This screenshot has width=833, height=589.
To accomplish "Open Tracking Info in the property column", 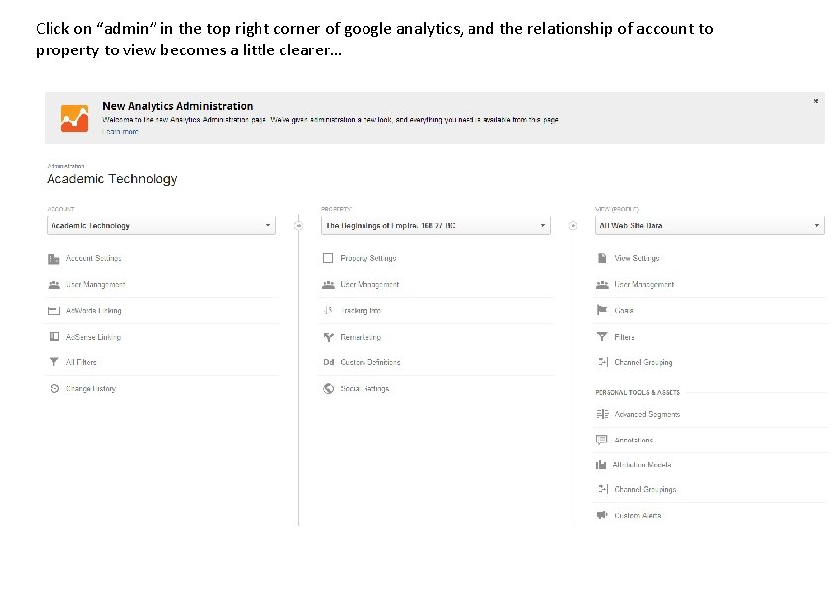I will (x=361, y=311).
